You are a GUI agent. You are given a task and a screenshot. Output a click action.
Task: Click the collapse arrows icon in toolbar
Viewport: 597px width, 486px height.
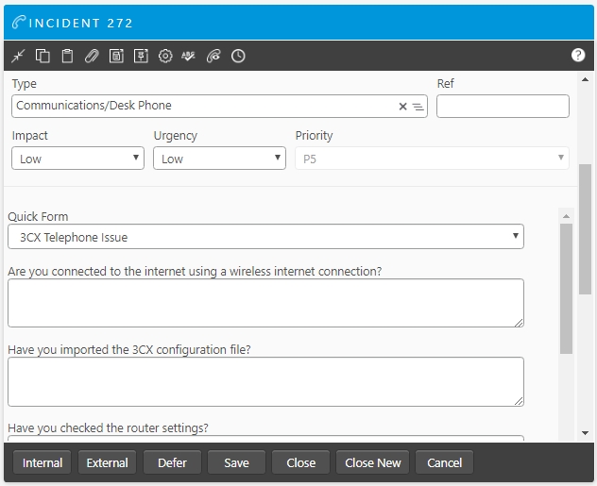click(x=19, y=56)
